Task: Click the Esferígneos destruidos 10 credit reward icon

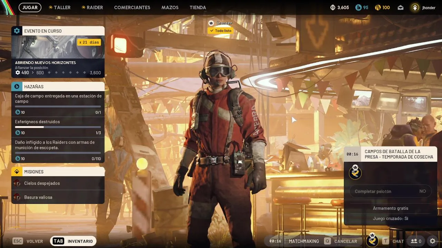Action: pos(18,133)
